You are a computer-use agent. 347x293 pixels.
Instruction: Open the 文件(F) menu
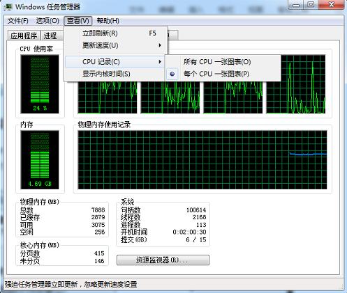(18, 21)
